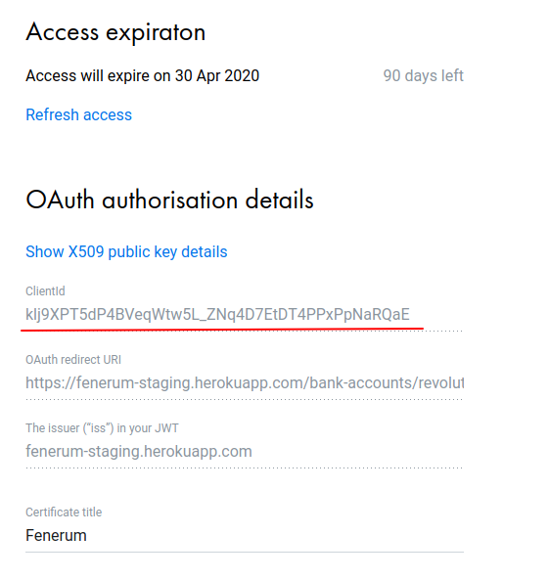
Task: Select the ClientId value field
Action: coord(245,315)
